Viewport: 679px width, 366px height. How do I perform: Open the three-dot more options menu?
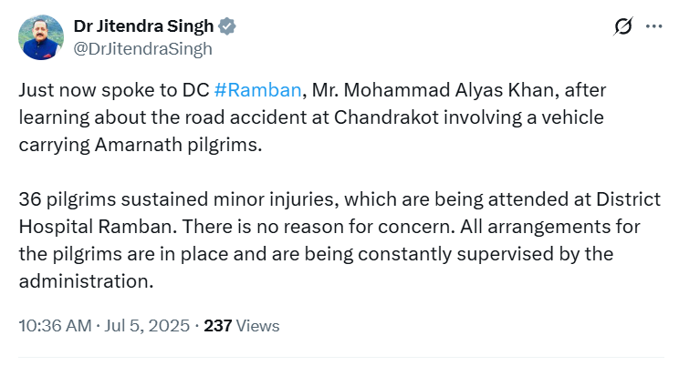[x=653, y=26]
